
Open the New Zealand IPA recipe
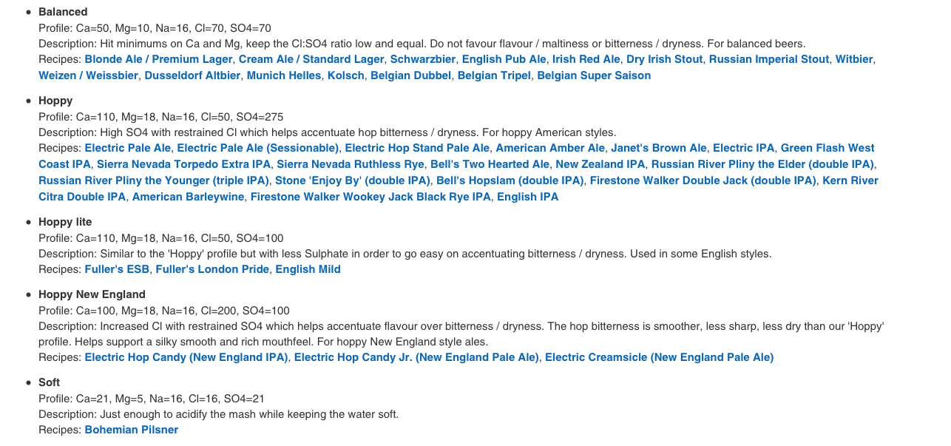coord(600,164)
